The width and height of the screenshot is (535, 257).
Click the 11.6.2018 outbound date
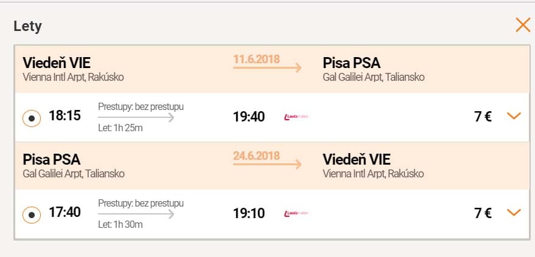(256, 59)
